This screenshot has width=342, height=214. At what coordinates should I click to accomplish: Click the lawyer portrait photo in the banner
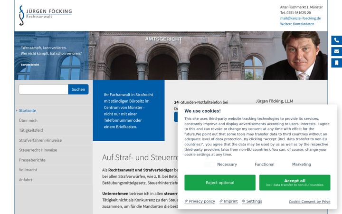point(295,56)
